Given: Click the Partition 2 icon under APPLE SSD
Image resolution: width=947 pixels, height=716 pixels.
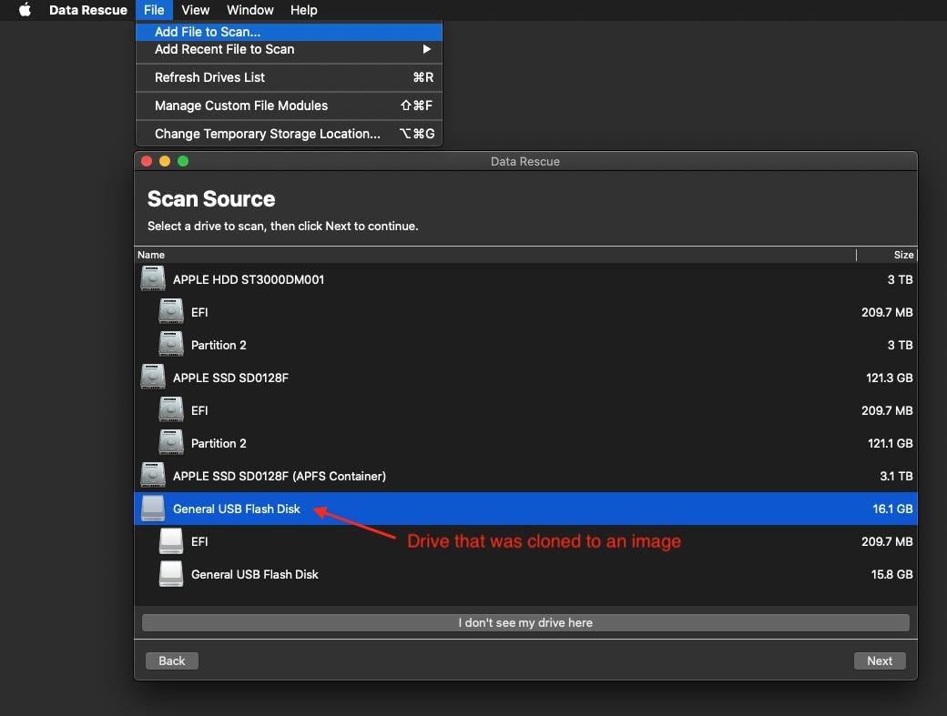Looking at the screenshot, I should pyautogui.click(x=170, y=442).
